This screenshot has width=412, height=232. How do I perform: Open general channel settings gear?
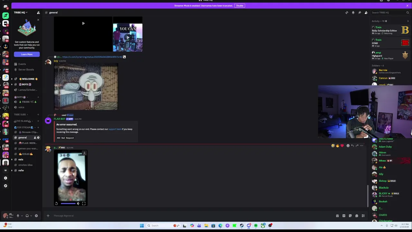(x=38, y=138)
